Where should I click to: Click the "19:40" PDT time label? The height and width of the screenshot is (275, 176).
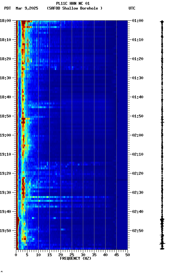[5, 212]
